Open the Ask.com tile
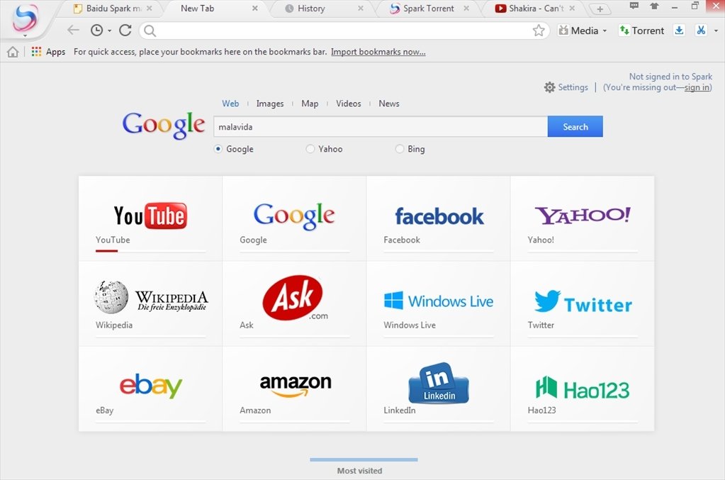Image resolution: width=725 pixels, height=480 pixels. [x=294, y=304]
